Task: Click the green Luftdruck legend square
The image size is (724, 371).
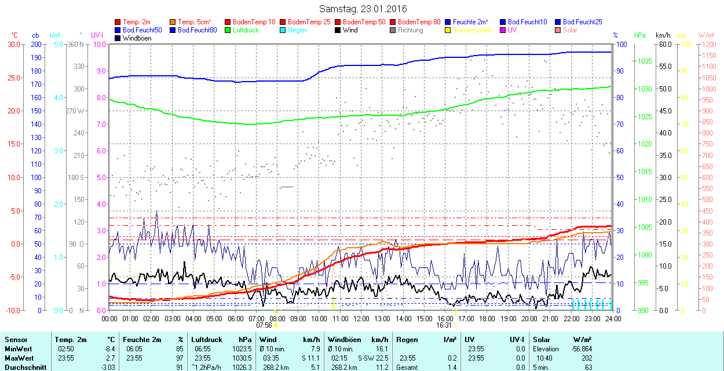Action: coord(228,30)
